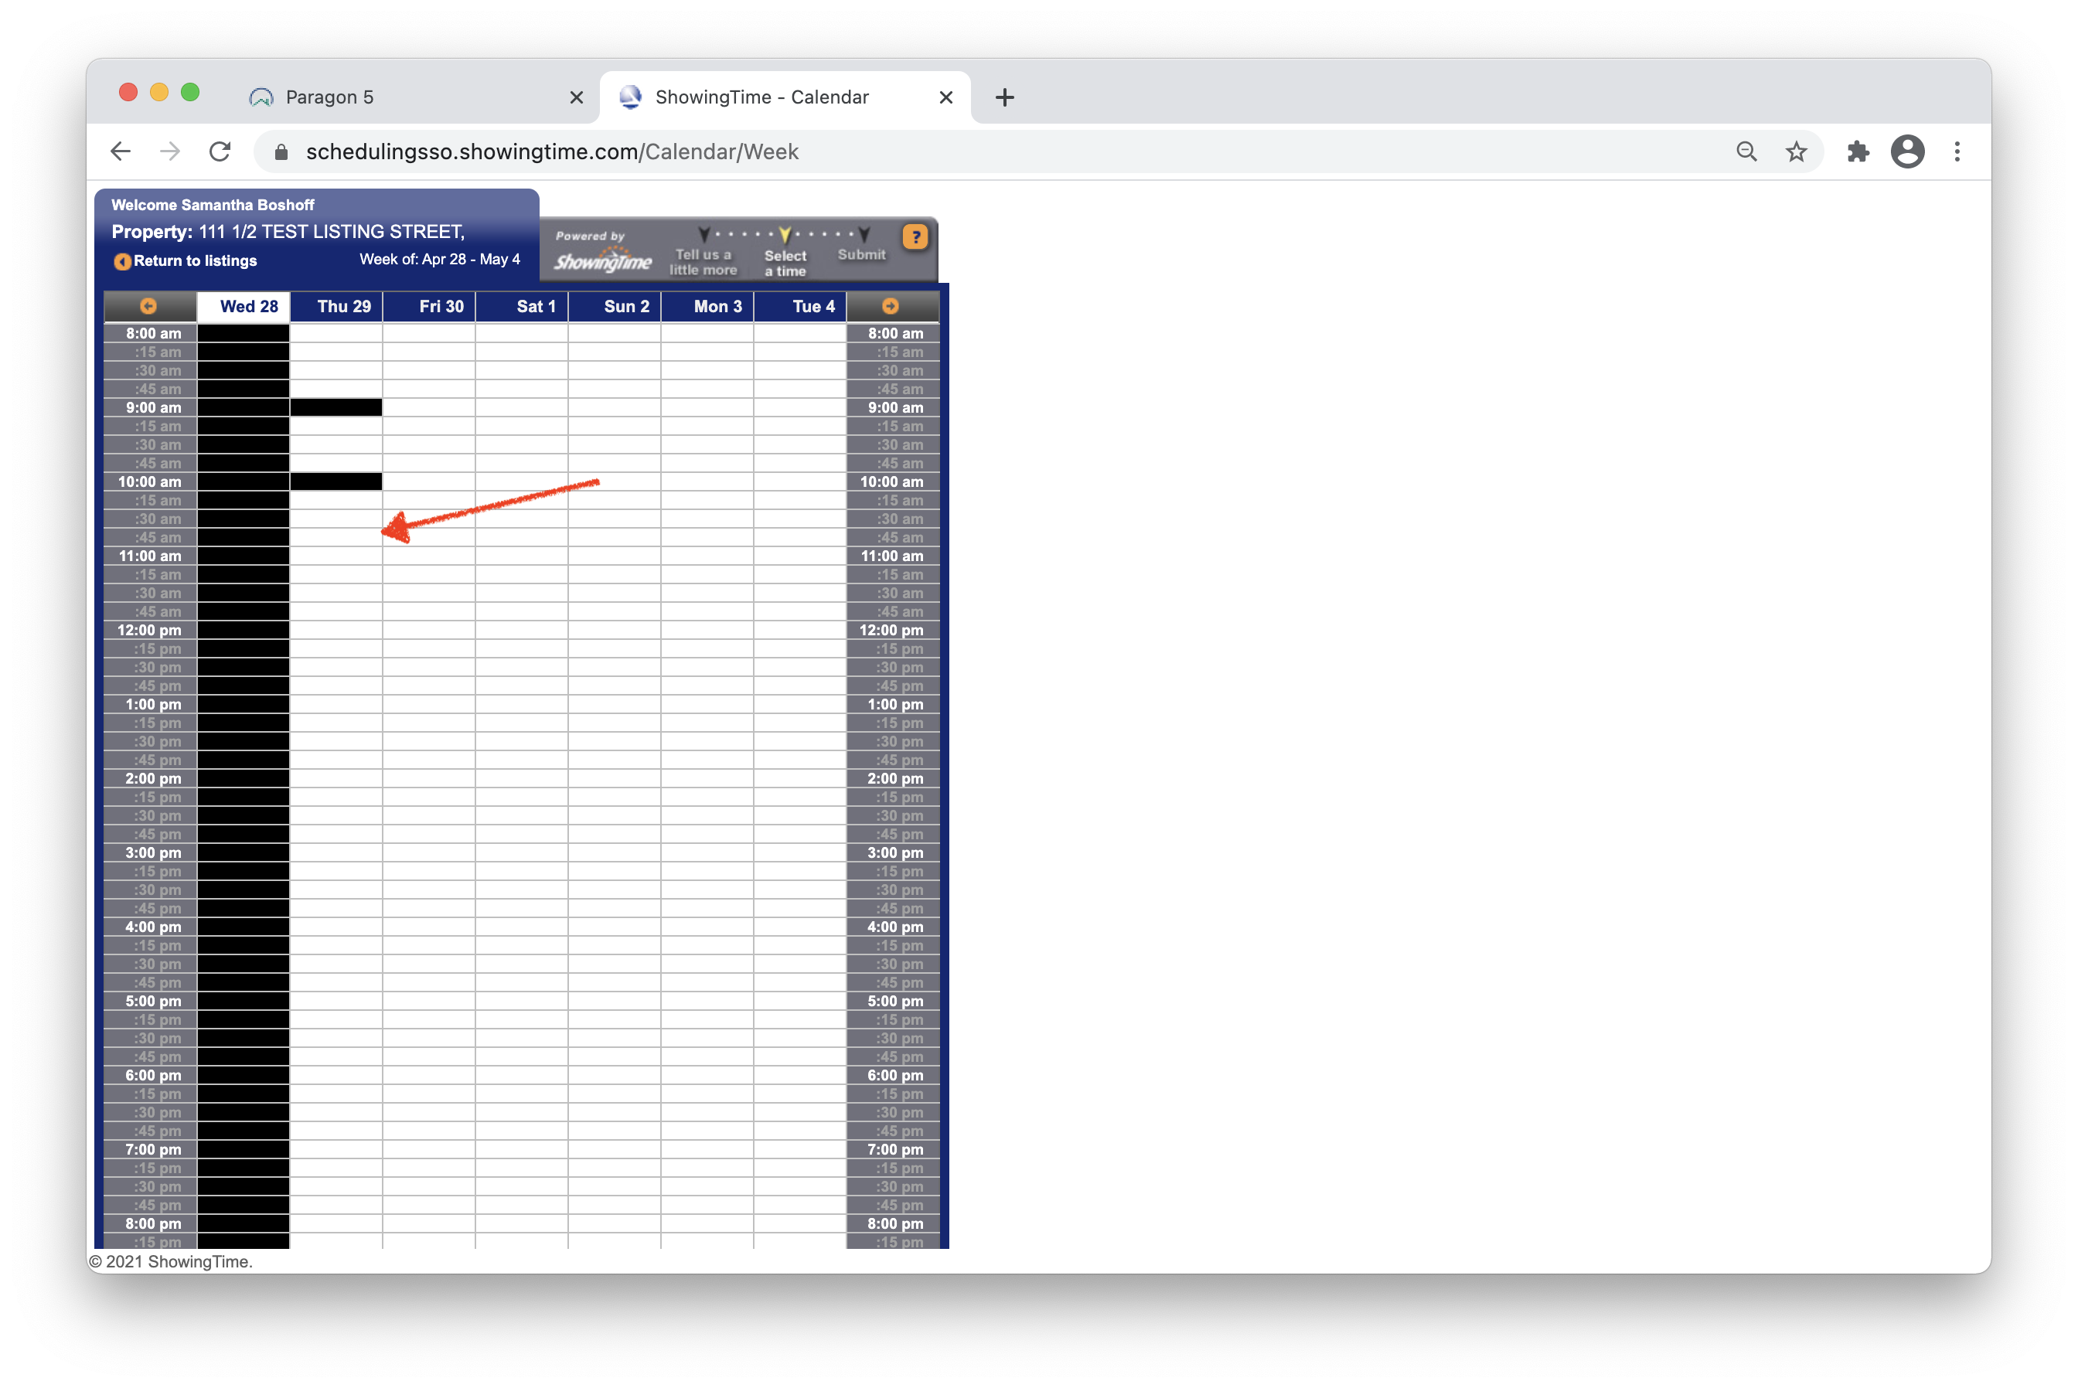Click the Return to listings arrow icon

point(123,261)
